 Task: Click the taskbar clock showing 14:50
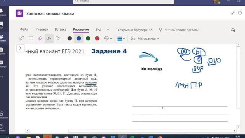point(237,136)
